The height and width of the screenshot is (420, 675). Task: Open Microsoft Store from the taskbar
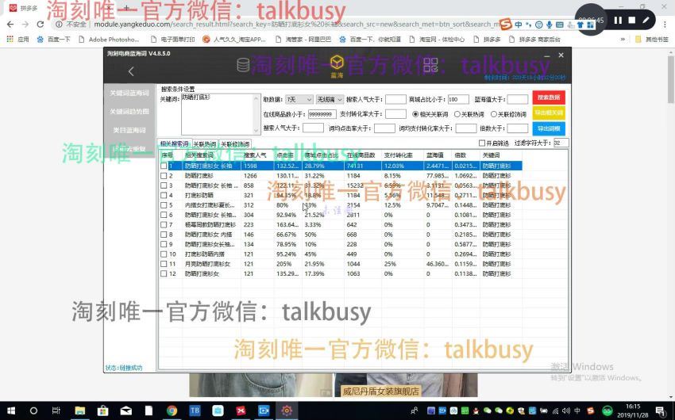[103, 411]
